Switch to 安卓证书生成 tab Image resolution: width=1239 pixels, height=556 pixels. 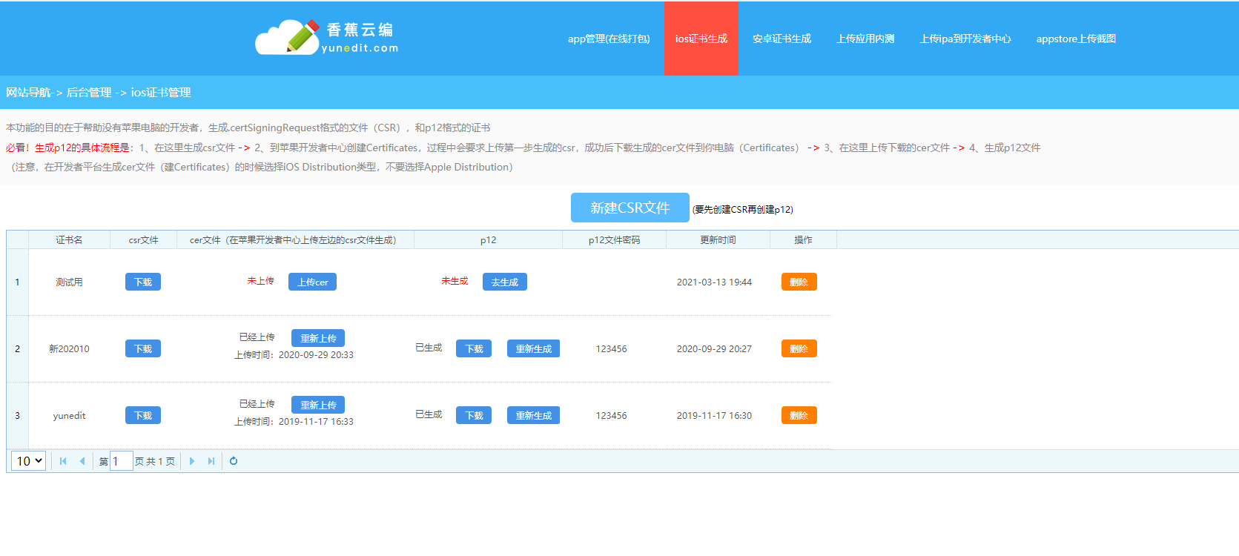pos(782,39)
